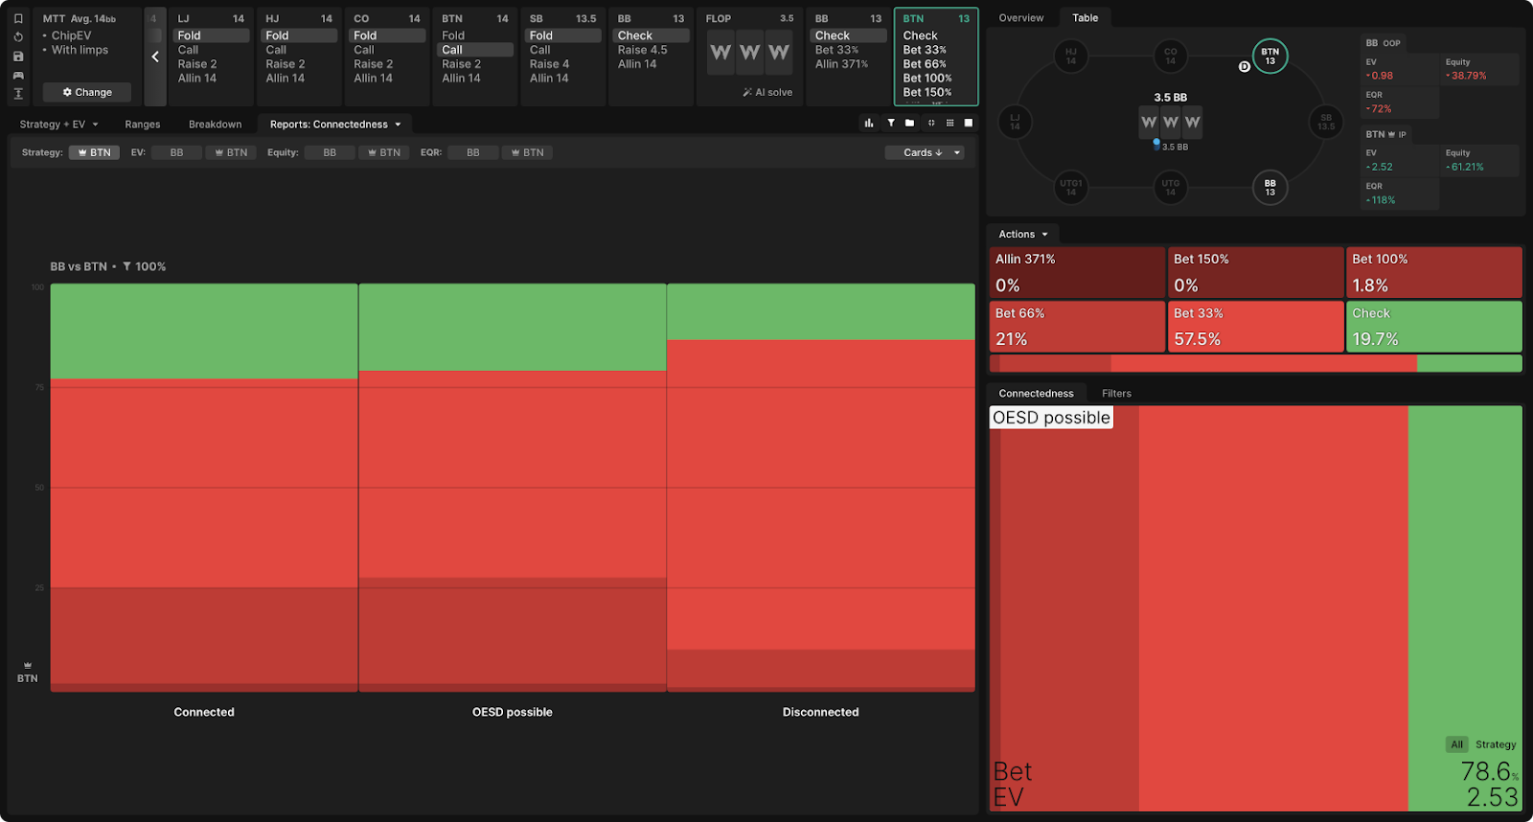Switch to the grid layout icon

tap(950, 123)
